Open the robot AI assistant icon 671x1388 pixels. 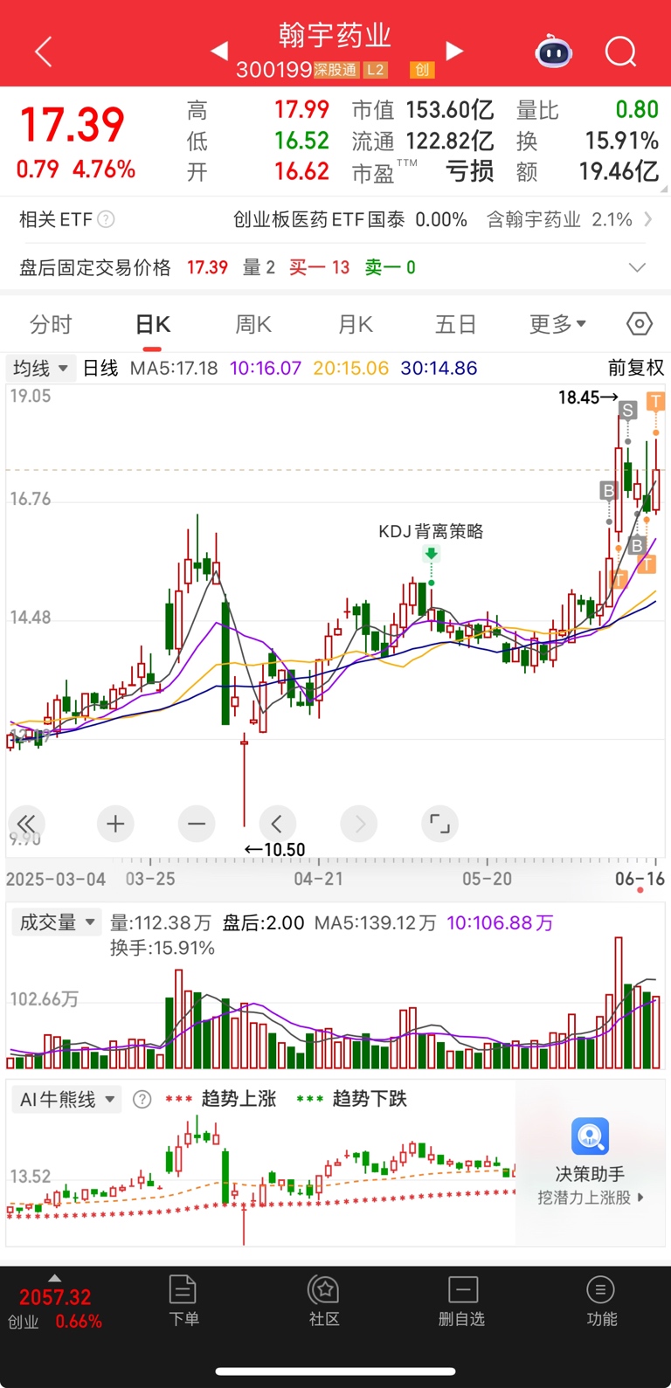click(x=553, y=52)
